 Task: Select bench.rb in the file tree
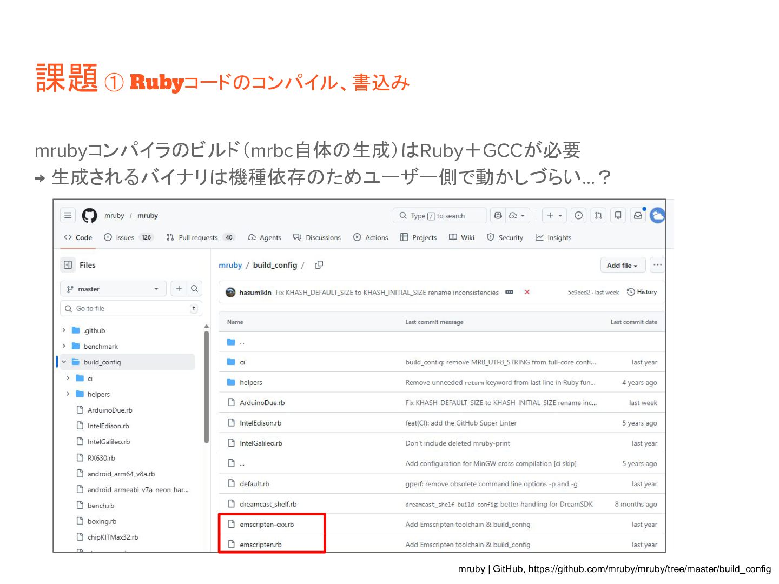[101, 505]
